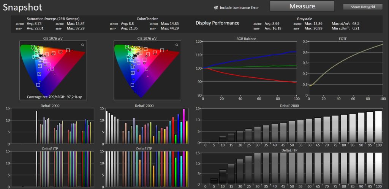This screenshot has width=389, height=189.
Task: Select the ColorChecker heading in stats bar
Action: tap(147, 18)
